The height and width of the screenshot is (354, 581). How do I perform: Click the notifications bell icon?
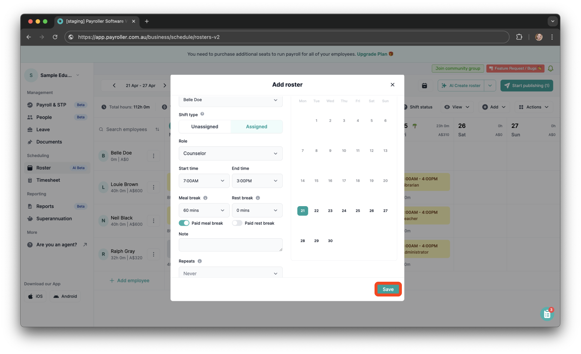point(550,69)
